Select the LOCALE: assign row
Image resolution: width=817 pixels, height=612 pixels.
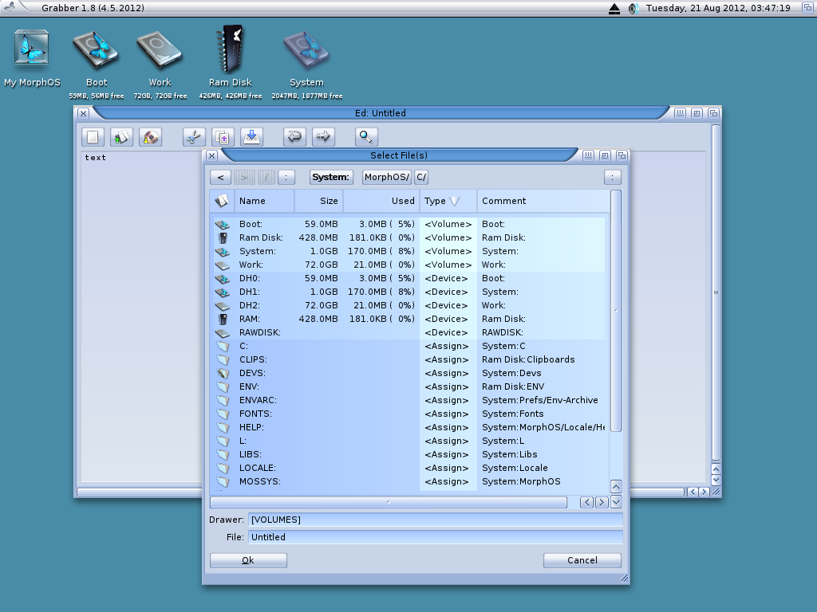(x=409, y=468)
